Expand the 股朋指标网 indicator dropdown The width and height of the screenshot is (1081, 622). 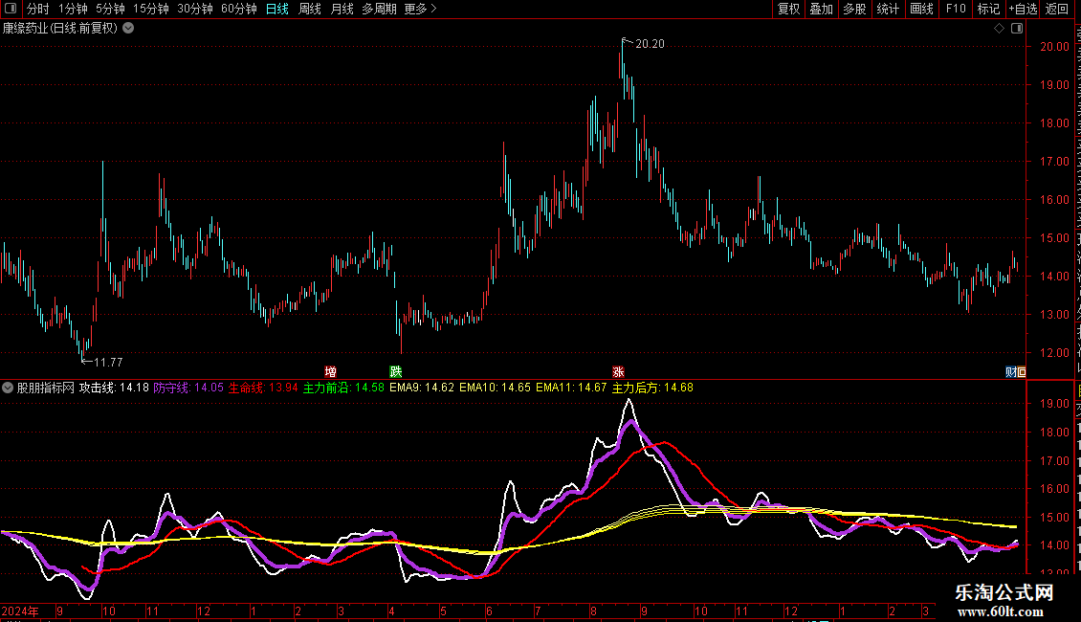click(8, 388)
